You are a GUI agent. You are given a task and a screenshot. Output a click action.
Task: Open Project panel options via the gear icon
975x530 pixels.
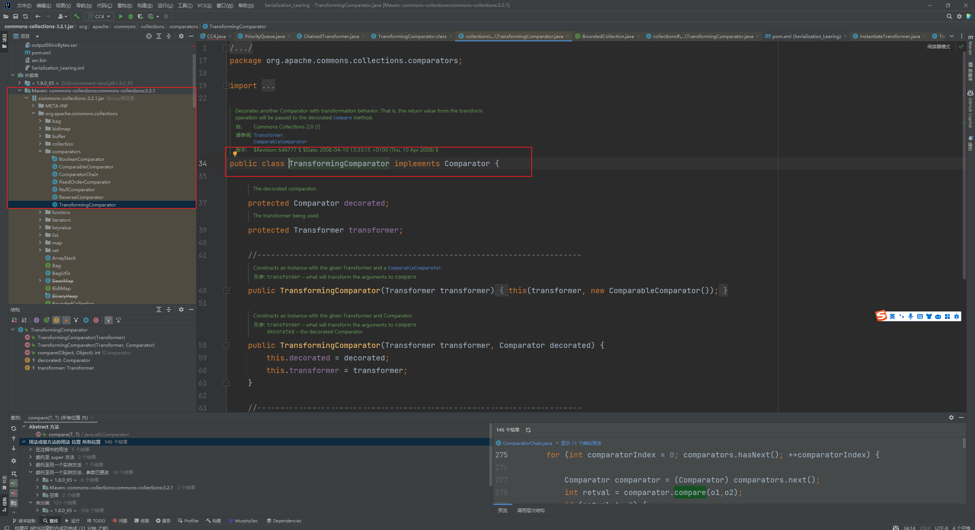(181, 36)
